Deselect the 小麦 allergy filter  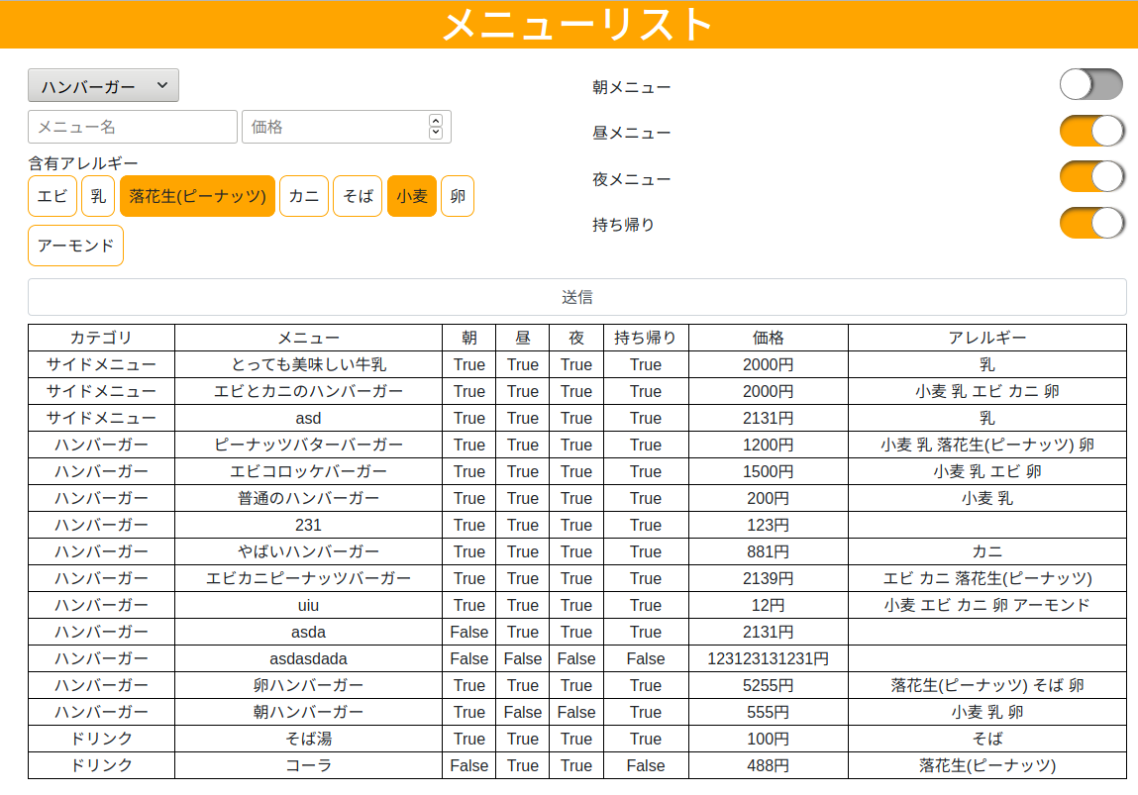(x=412, y=196)
